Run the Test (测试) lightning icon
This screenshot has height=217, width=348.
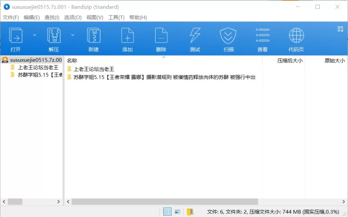pyautogui.click(x=195, y=36)
